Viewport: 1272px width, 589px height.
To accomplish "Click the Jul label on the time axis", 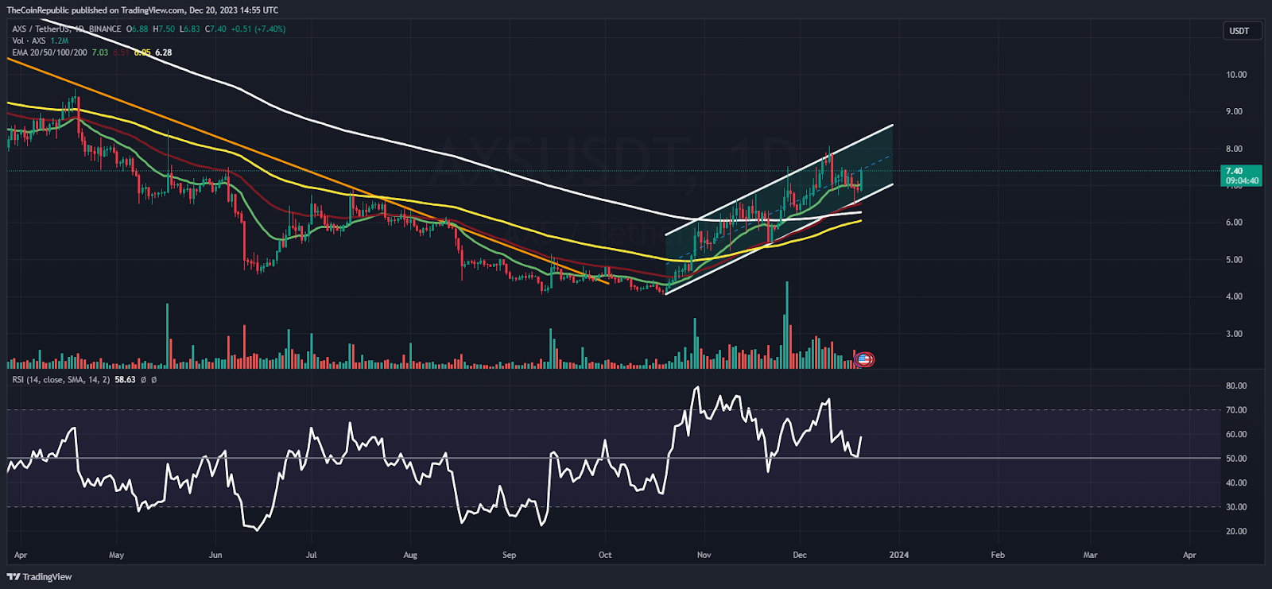I will point(311,555).
